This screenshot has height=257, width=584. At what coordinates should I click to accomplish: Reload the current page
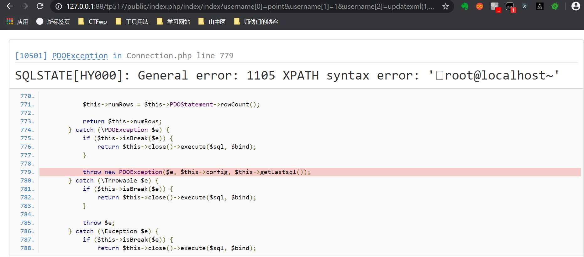[40, 6]
